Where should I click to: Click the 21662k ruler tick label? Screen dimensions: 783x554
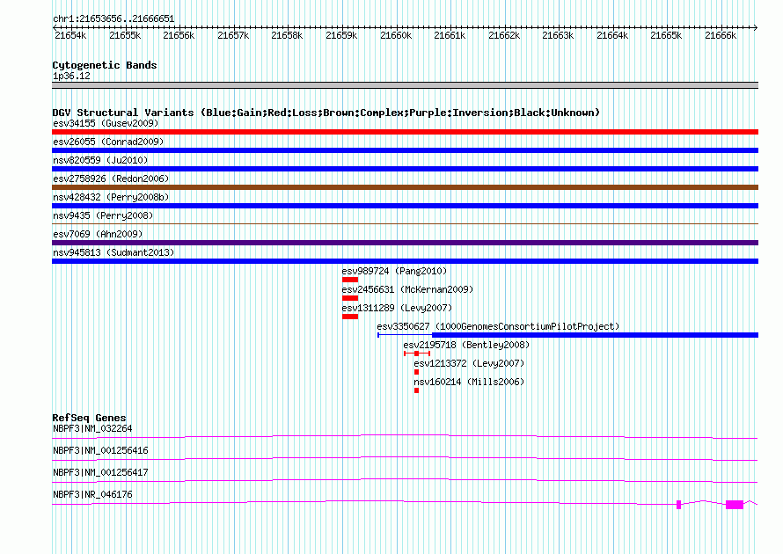tap(504, 35)
